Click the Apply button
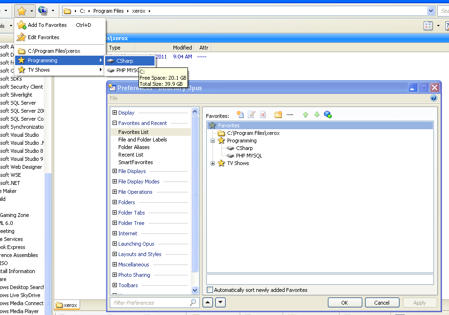This screenshot has width=449, height=315. pos(419,303)
